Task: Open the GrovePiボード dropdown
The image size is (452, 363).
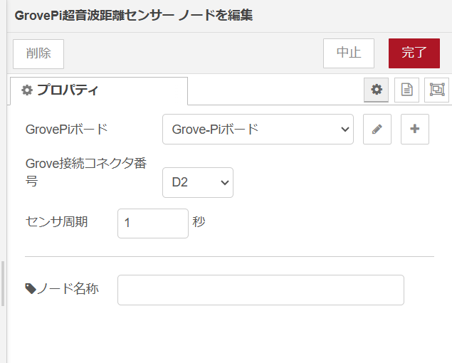Action: click(x=258, y=129)
